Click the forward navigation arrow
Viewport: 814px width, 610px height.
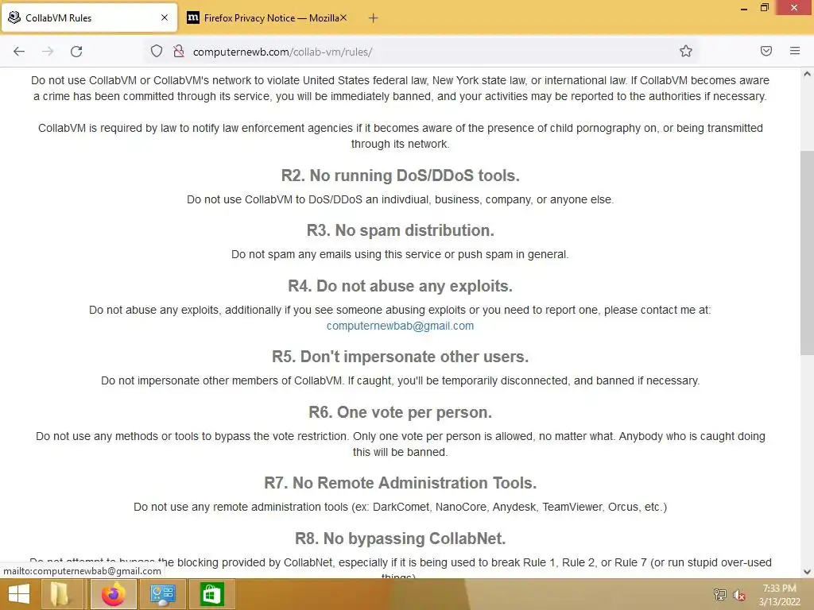[48, 52]
